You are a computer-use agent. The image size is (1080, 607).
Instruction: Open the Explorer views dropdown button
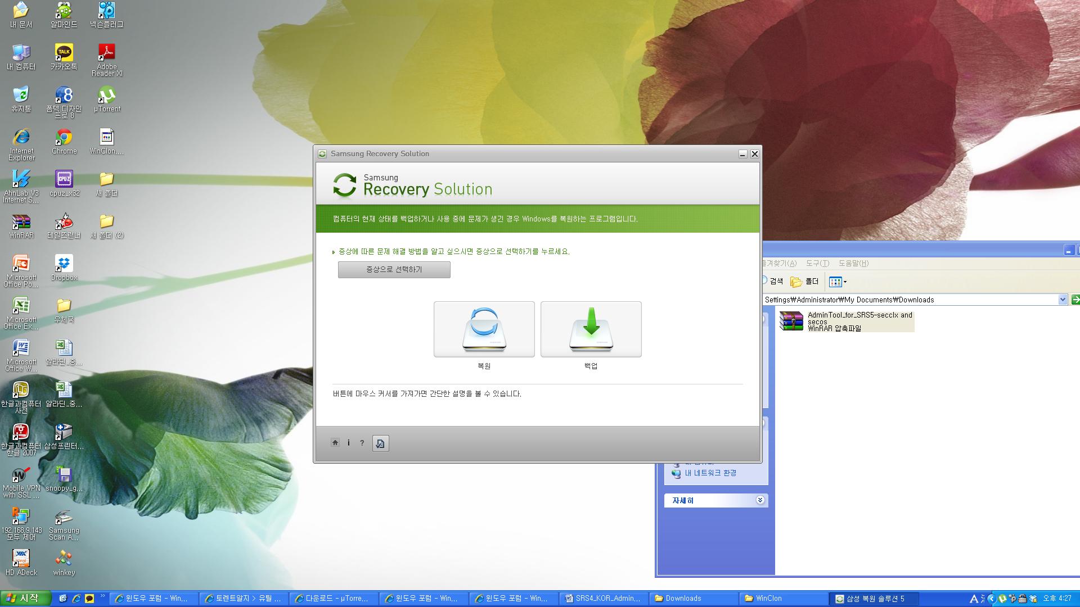point(838,282)
